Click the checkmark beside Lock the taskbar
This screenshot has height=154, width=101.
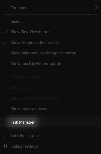pos(6,136)
